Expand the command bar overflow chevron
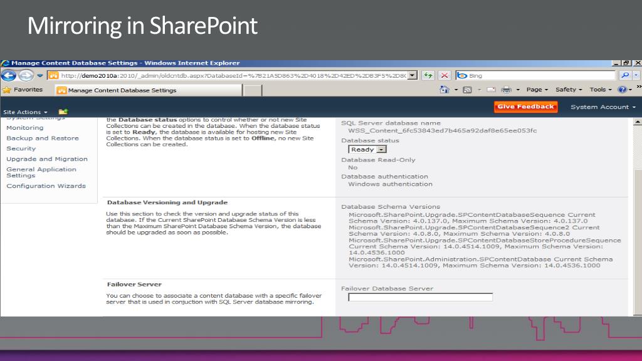 click(638, 86)
